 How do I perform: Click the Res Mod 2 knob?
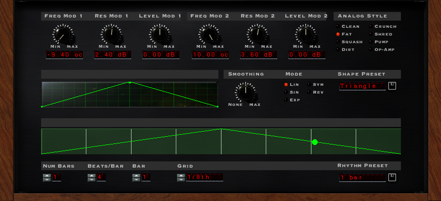point(258,34)
